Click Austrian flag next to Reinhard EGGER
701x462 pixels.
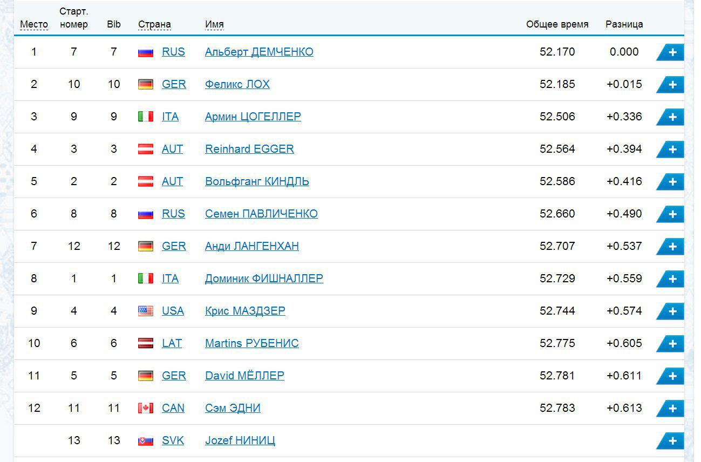click(146, 150)
